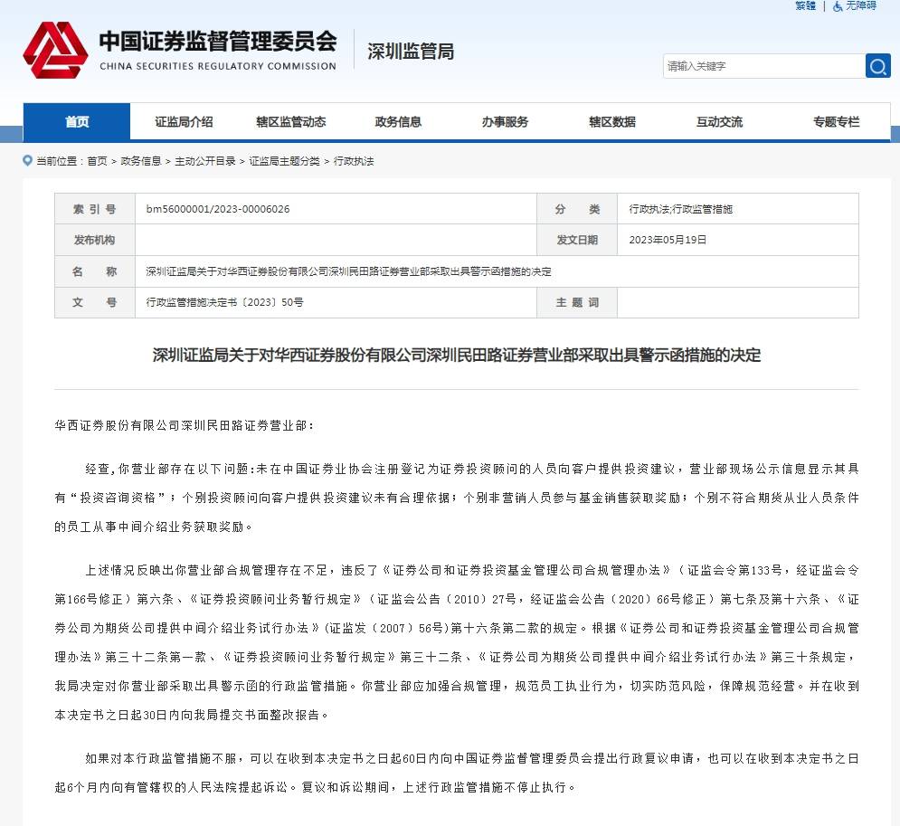Open the 专题专栏 menu item
900x826 pixels.
point(837,122)
